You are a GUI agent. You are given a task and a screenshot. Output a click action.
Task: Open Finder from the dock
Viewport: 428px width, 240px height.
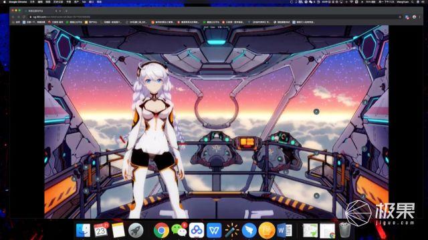coord(83,230)
